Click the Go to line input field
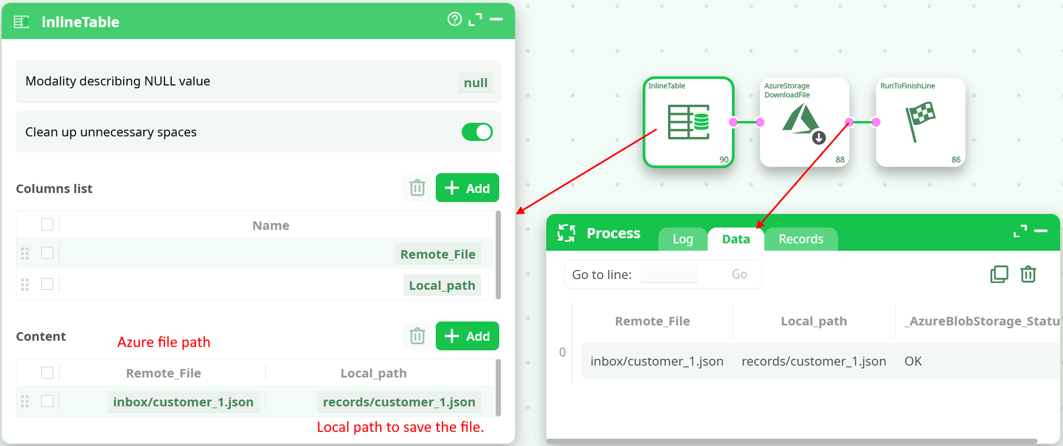1063x446 pixels. point(669,275)
